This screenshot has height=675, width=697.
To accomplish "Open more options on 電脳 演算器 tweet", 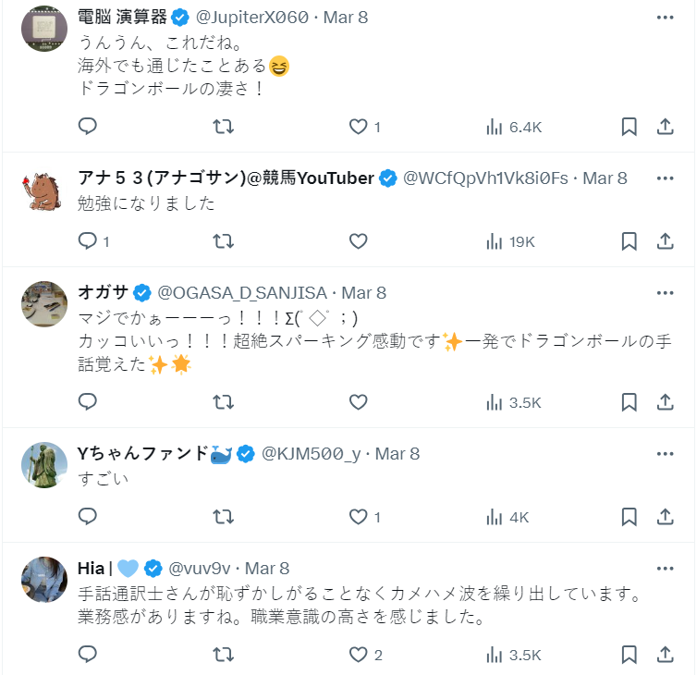I will click(x=665, y=18).
